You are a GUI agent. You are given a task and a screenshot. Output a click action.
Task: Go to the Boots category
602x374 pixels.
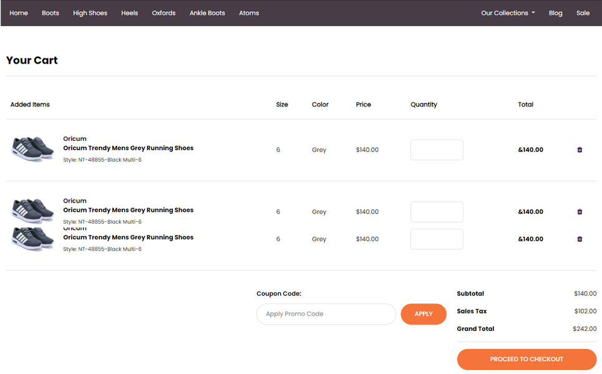click(51, 13)
